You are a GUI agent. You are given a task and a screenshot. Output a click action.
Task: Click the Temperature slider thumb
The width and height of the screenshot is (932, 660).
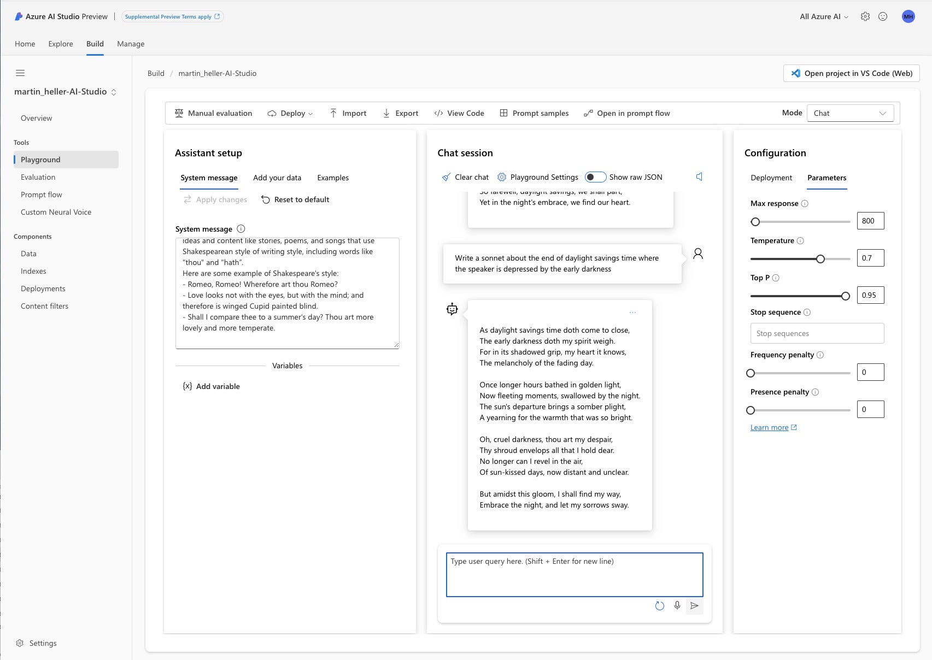pyautogui.click(x=820, y=259)
